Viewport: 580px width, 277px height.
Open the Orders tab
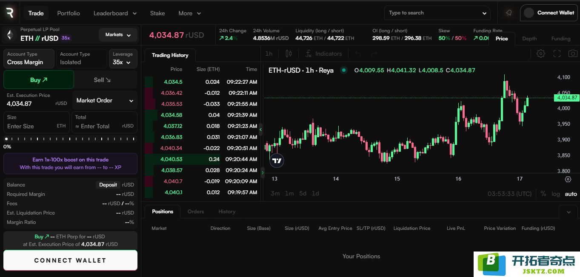pos(196,212)
